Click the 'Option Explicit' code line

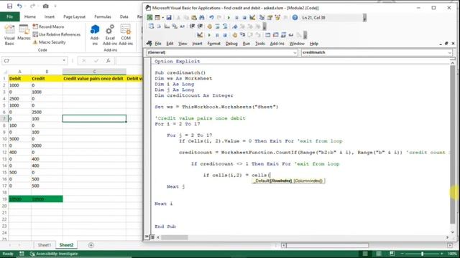(x=178, y=61)
